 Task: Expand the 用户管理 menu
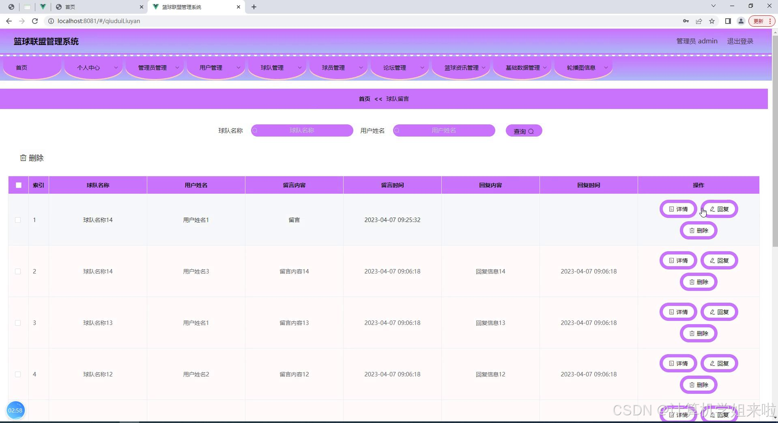coord(216,68)
